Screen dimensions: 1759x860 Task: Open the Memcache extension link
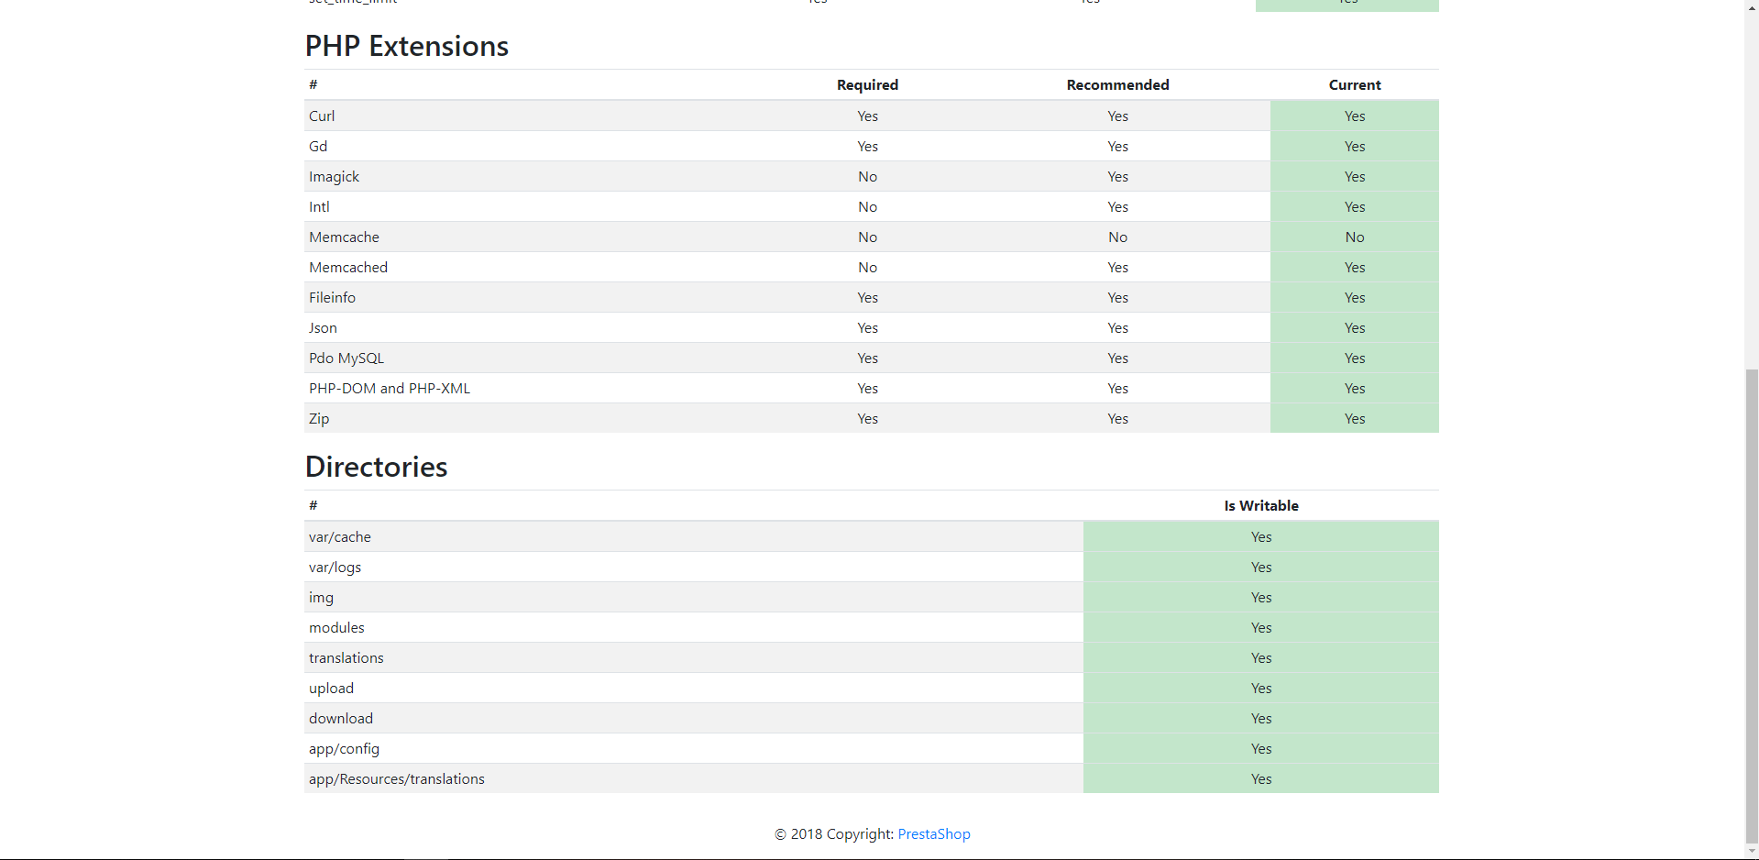(344, 237)
